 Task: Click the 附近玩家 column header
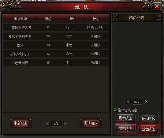(x=20, y=19)
